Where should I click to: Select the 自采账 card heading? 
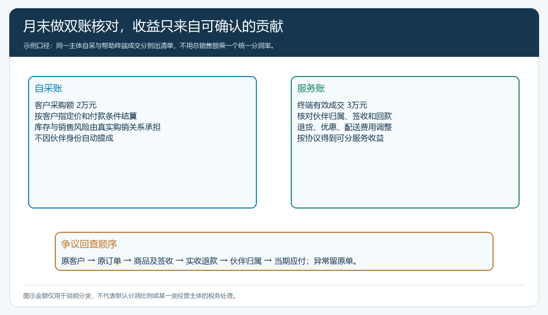(x=49, y=88)
